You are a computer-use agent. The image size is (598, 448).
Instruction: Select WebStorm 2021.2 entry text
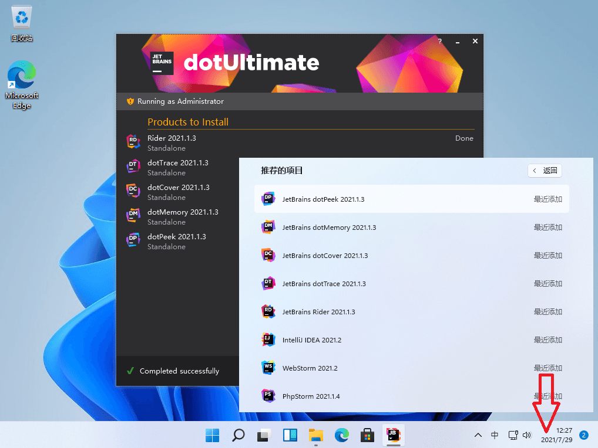310,368
